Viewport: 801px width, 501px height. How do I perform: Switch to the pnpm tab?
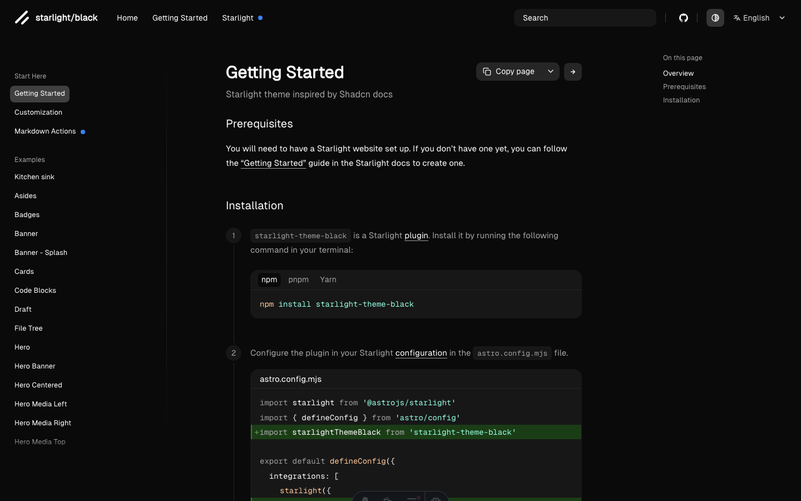click(x=299, y=279)
